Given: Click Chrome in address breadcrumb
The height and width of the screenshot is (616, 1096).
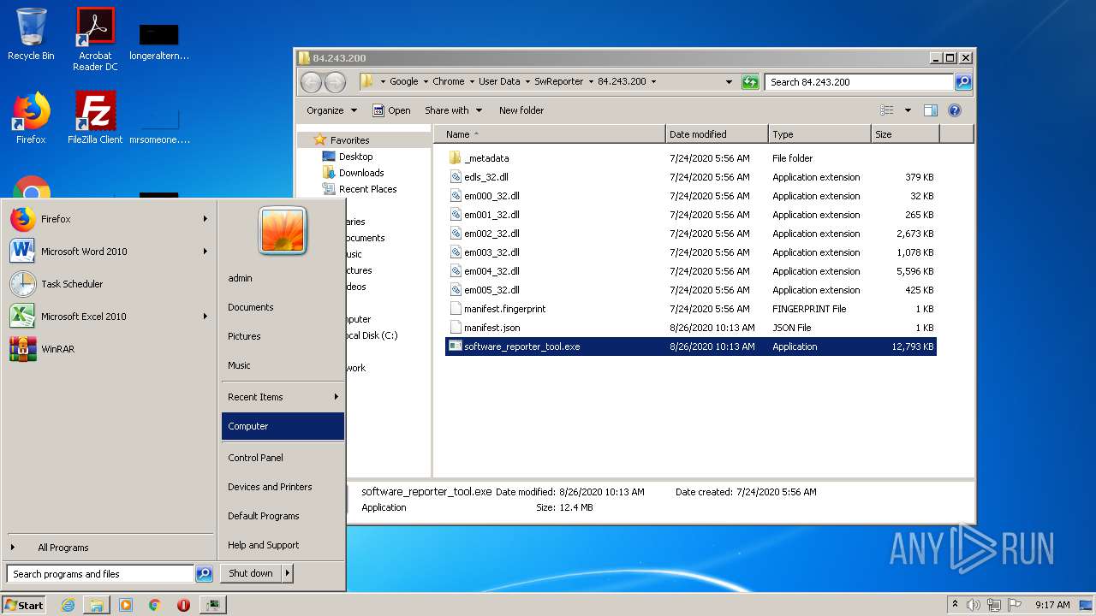Looking at the screenshot, I should (x=449, y=82).
